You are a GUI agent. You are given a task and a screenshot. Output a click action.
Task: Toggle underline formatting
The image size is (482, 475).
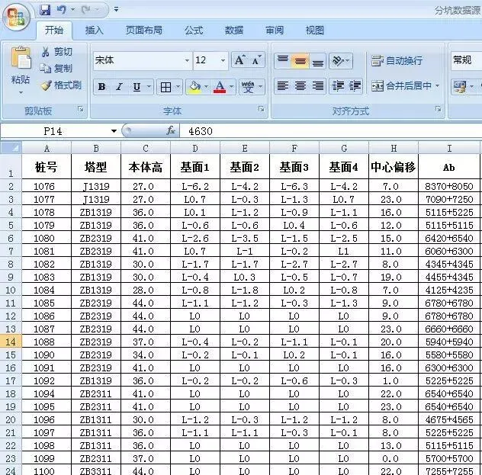coord(137,87)
